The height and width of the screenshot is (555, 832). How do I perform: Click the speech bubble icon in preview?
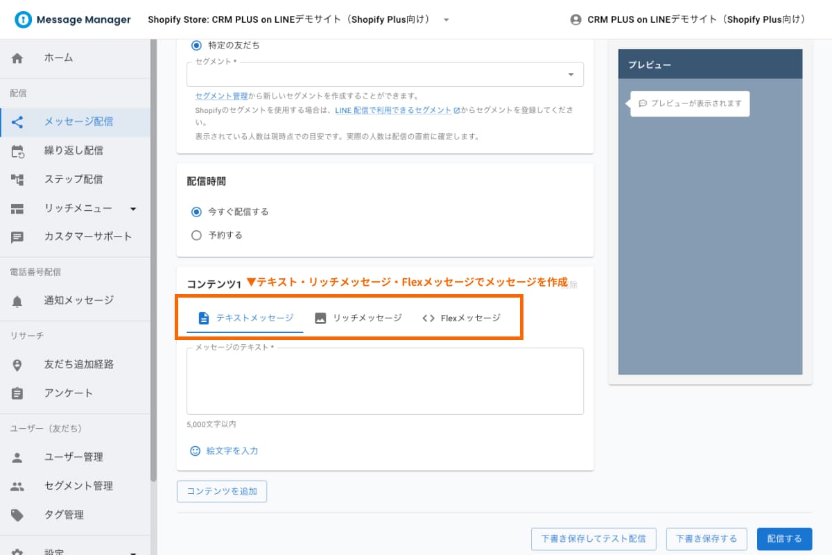pyautogui.click(x=643, y=103)
